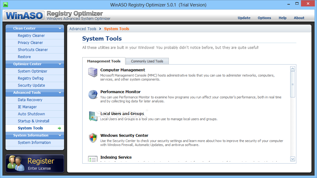Open the Local Users and Groups icon

click(x=93, y=116)
